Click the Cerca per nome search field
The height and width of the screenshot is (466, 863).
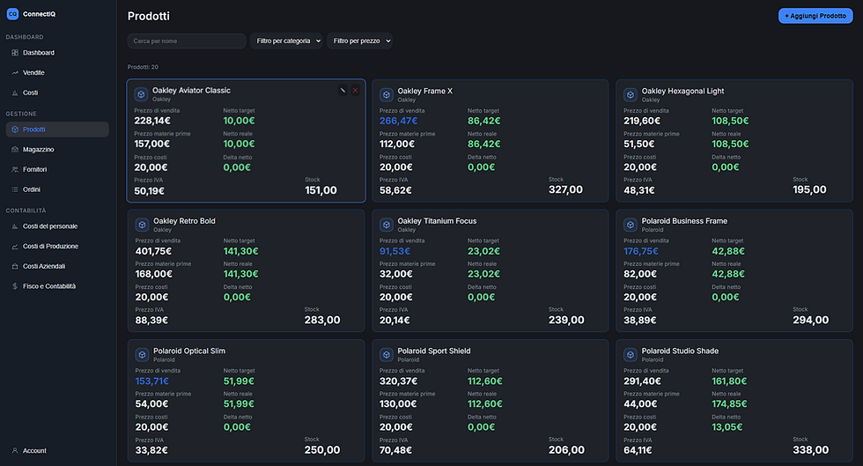pos(187,41)
